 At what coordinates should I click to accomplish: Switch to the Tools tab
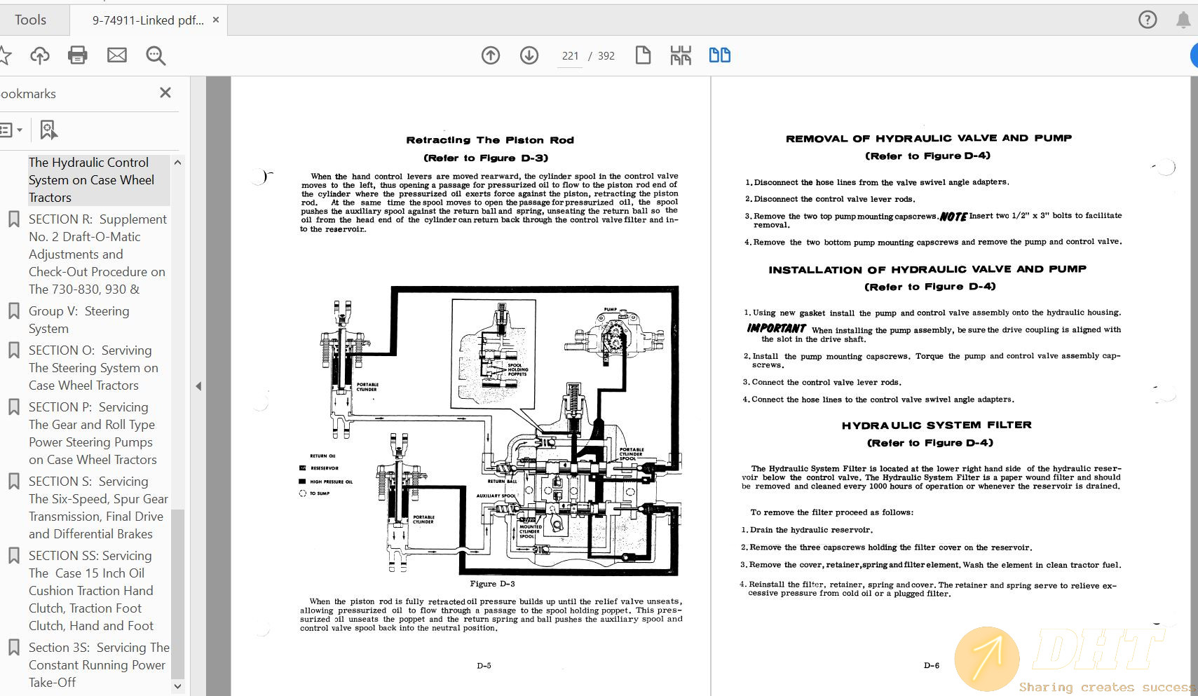coord(31,20)
